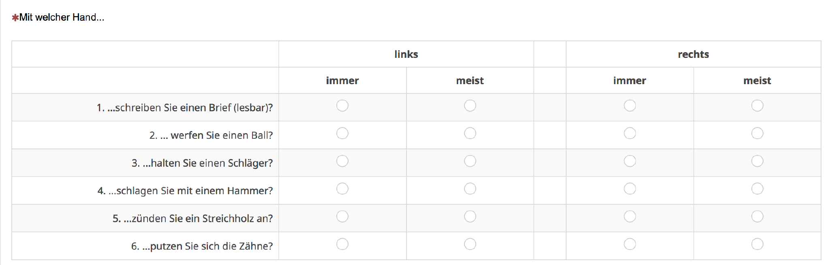Choose 'links meist' for writing a letter

[470, 106]
